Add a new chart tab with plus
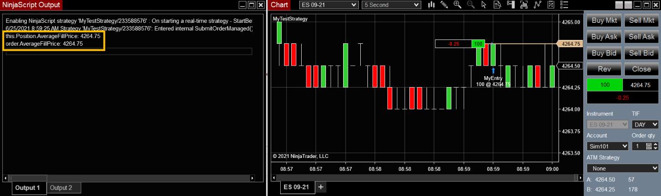The image size is (661, 196). point(321,187)
